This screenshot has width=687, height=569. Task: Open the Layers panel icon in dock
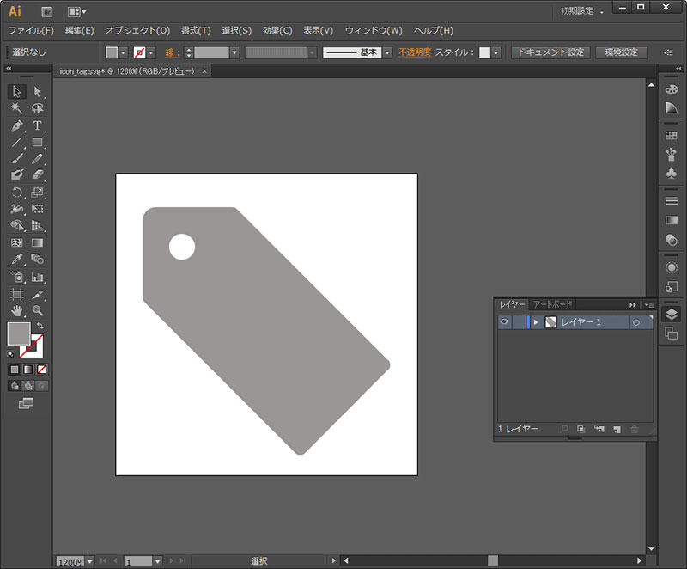[672, 314]
